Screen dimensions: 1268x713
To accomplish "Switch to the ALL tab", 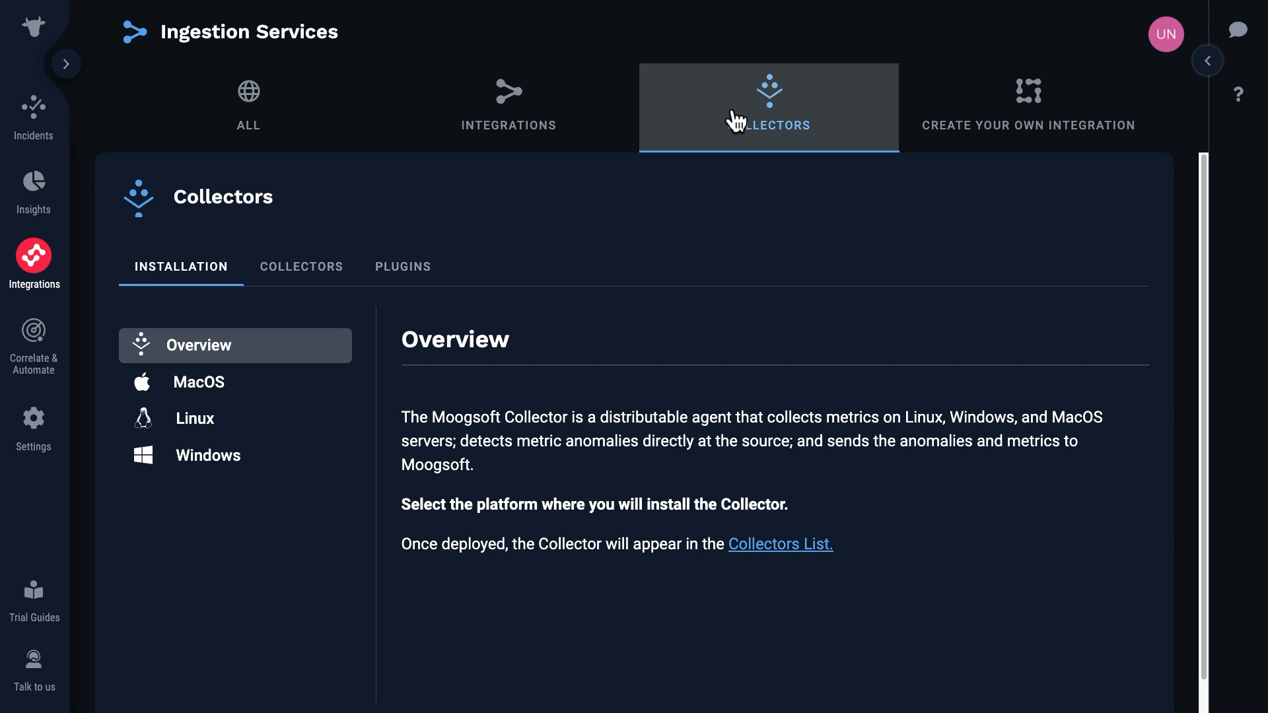I will click(248, 107).
